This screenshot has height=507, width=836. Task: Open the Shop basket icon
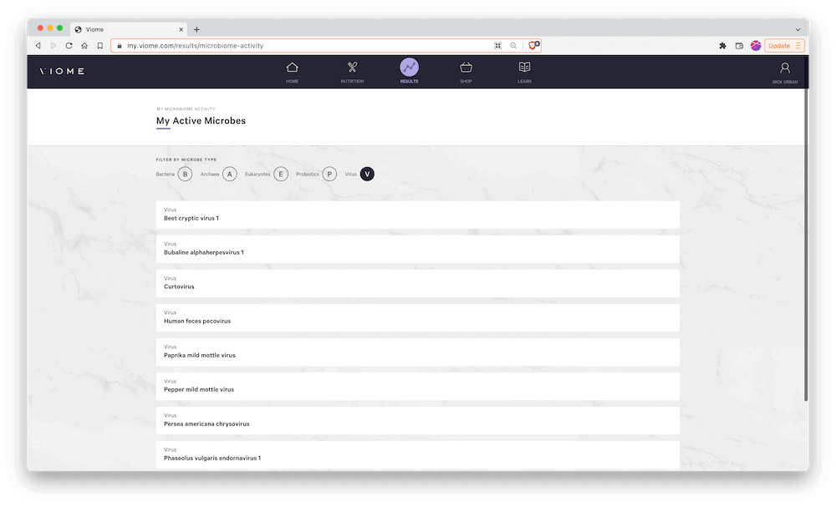tap(466, 68)
